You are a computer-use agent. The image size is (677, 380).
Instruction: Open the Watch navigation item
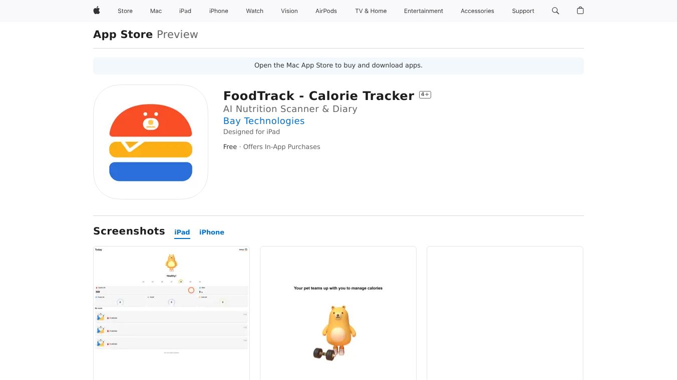(x=255, y=11)
